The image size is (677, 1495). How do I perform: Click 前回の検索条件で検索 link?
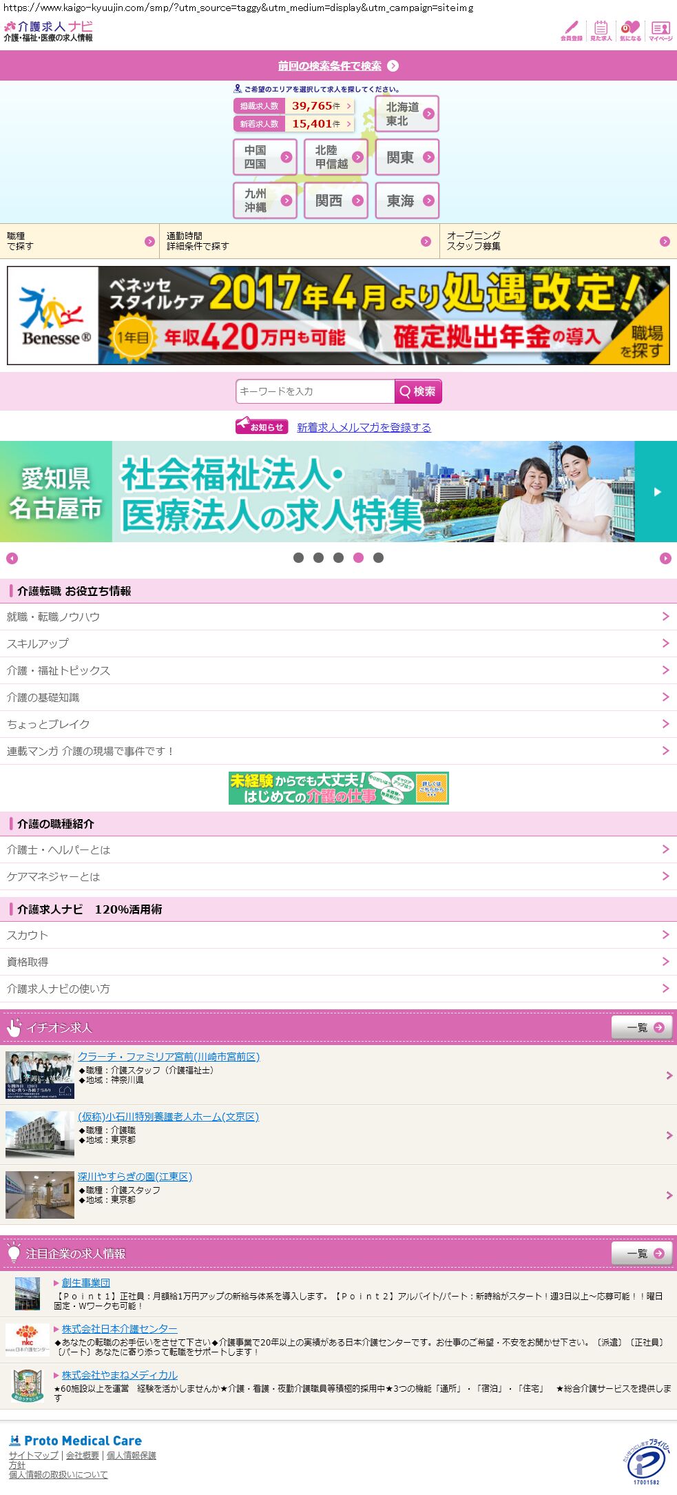[329, 66]
